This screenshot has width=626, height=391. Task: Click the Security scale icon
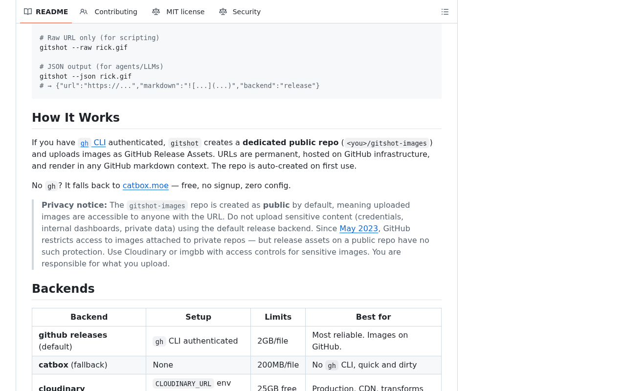(223, 12)
